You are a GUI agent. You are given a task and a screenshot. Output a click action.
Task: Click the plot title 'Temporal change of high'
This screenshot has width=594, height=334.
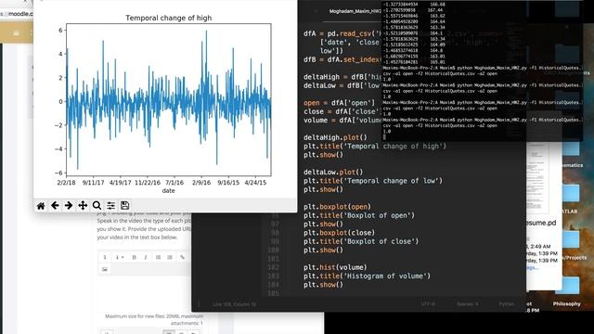pyautogui.click(x=169, y=18)
